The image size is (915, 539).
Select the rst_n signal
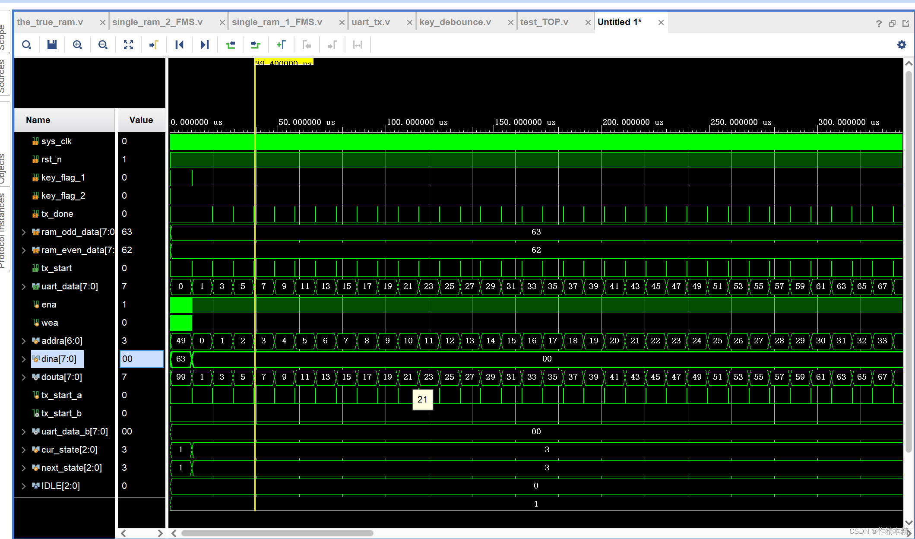click(51, 159)
